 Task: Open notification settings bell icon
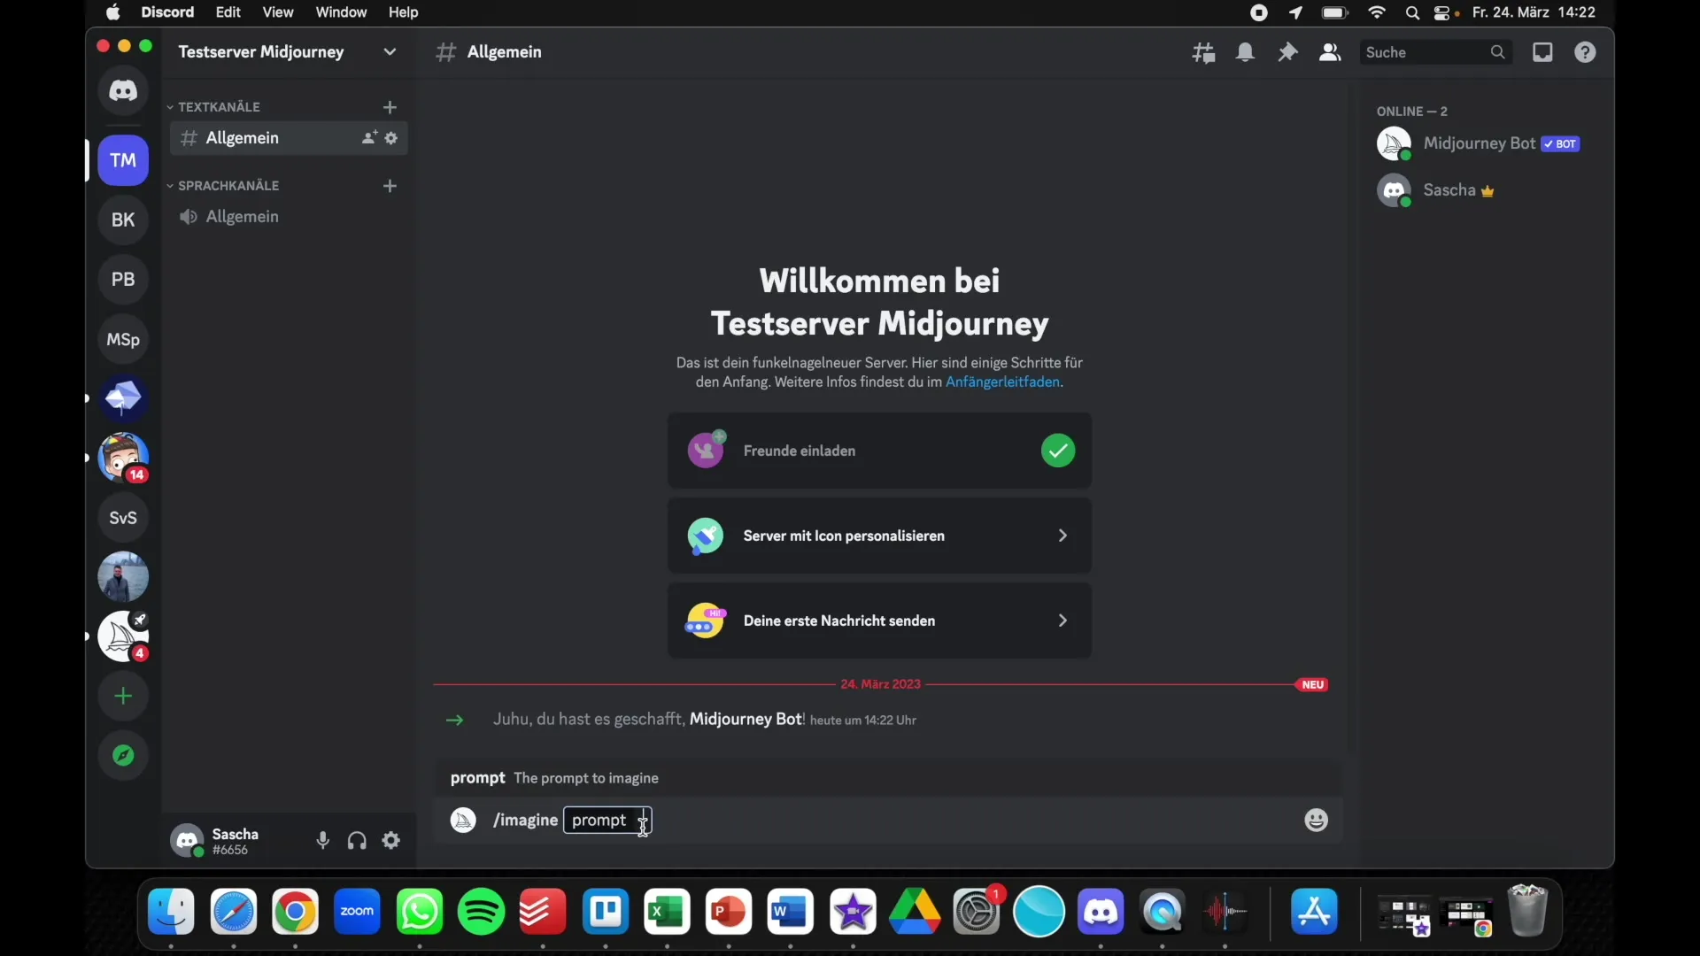[1246, 53]
